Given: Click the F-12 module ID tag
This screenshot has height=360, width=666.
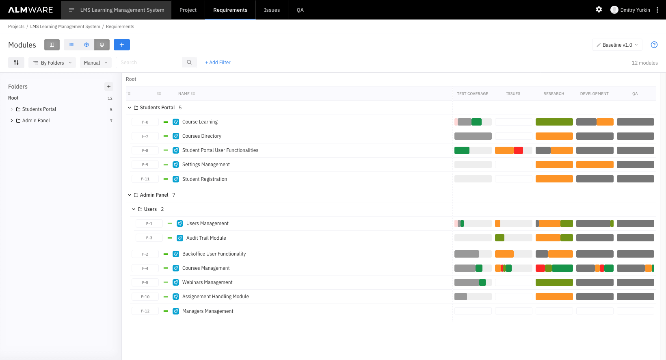Looking at the screenshot, I should 145,311.
